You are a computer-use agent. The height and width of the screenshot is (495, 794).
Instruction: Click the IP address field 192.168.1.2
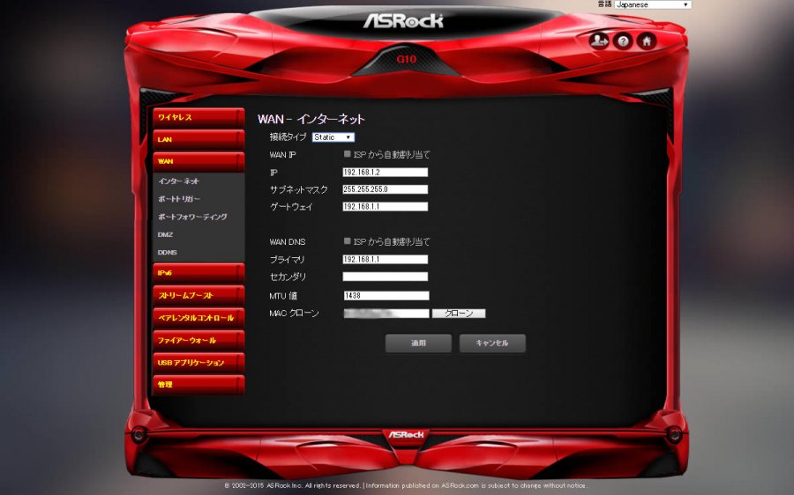click(386, 173)
